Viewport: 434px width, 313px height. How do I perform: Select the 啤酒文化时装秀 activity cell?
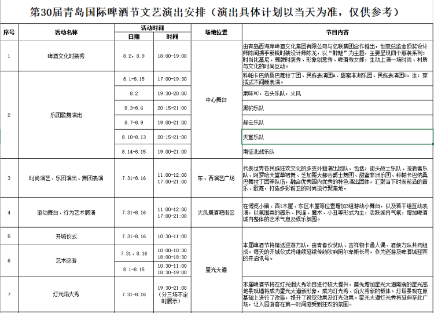coord(66,56)
